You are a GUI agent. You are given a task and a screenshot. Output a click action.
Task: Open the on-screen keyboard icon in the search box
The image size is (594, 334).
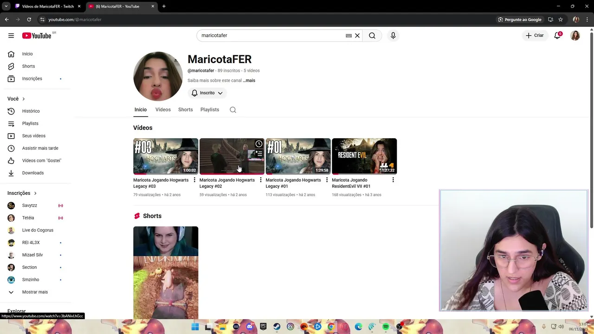point(349,36)
